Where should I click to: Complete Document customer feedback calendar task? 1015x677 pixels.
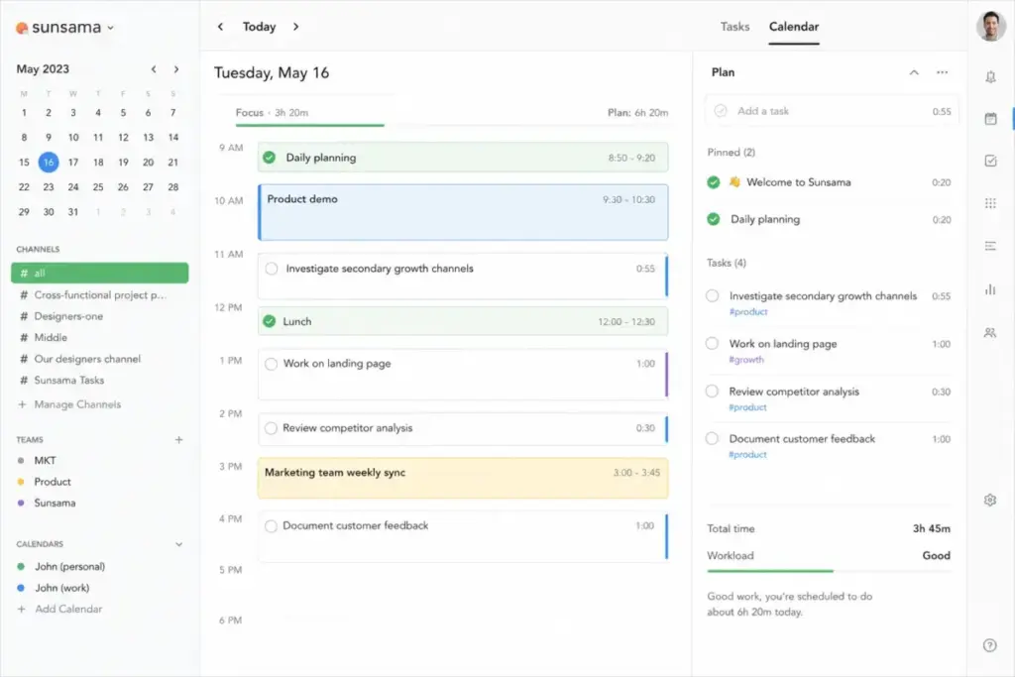(272, 526)
